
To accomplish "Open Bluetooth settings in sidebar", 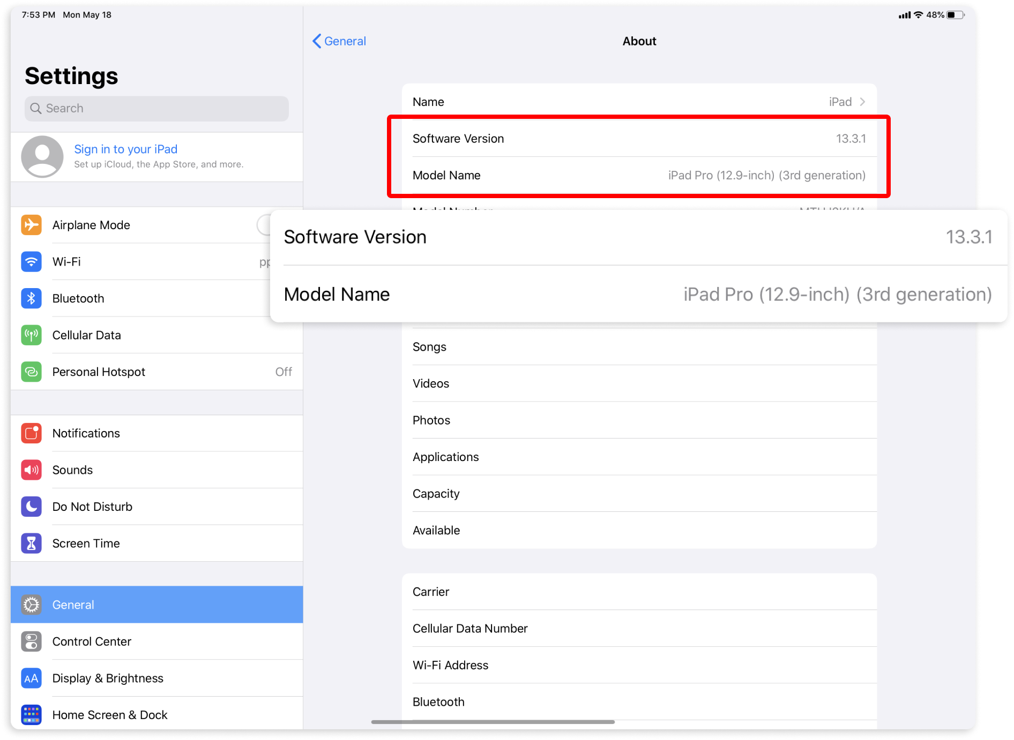I will pyautogui.click(x=156, y=298).
